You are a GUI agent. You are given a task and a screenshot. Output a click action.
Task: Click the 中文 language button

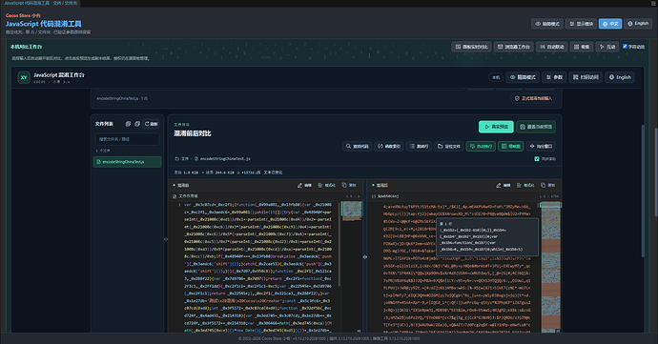[610, 24]
